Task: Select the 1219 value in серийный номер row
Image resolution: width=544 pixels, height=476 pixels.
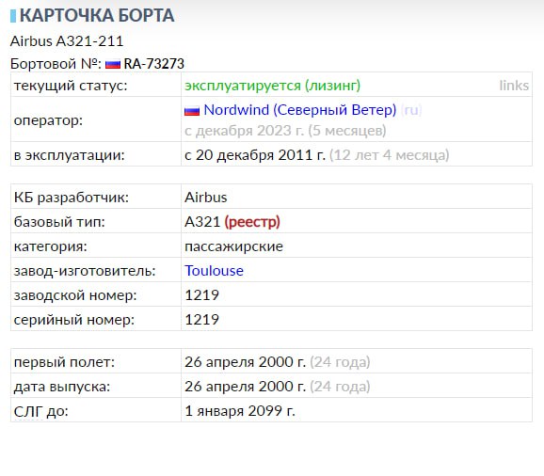Action: point(202,319)
